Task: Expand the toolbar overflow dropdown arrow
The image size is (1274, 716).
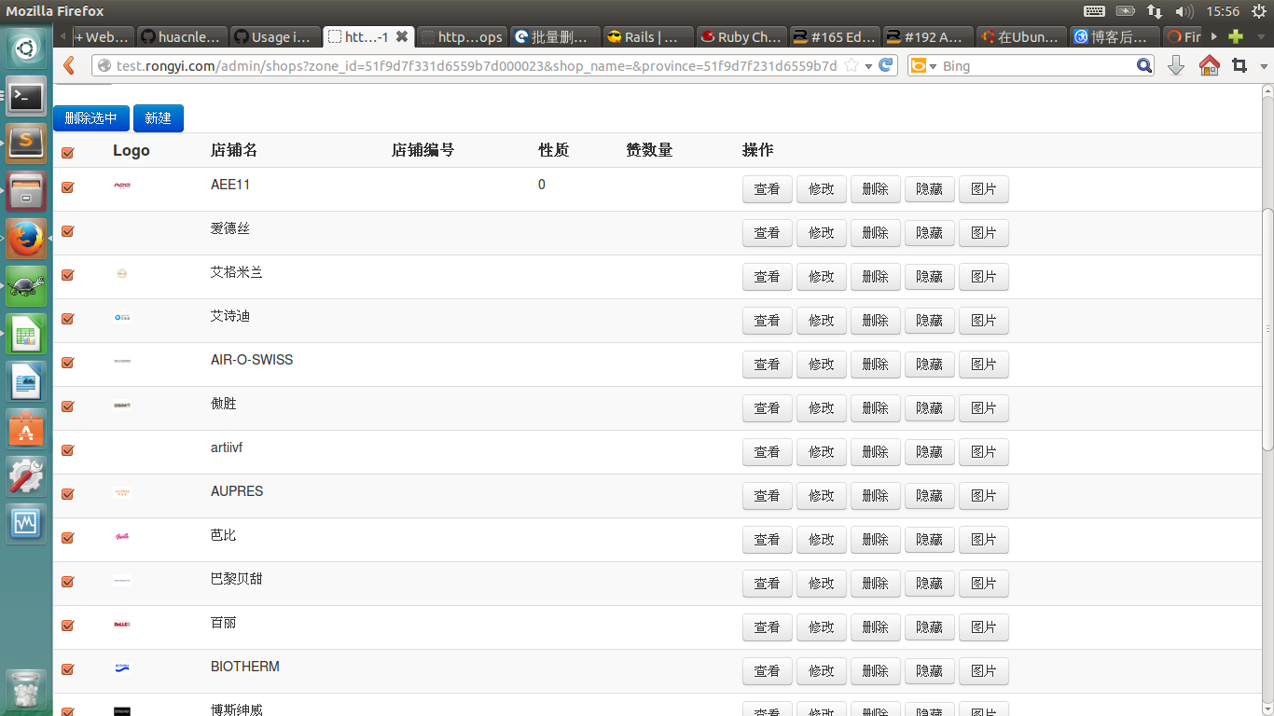Action: 1264,66
